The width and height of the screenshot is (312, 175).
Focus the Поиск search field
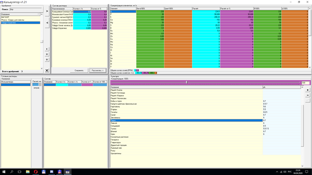[x=26, y=9]
